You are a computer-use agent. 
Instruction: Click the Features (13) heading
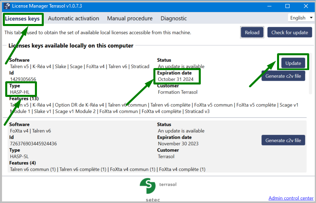click(x=24, y=98)
